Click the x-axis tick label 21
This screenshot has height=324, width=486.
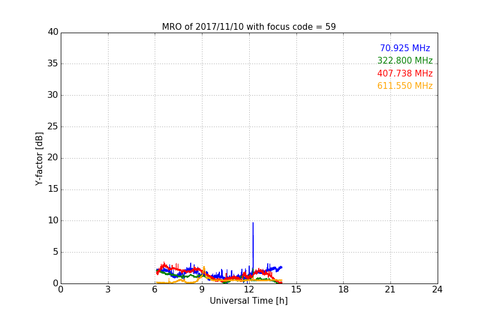coord(390,290)
